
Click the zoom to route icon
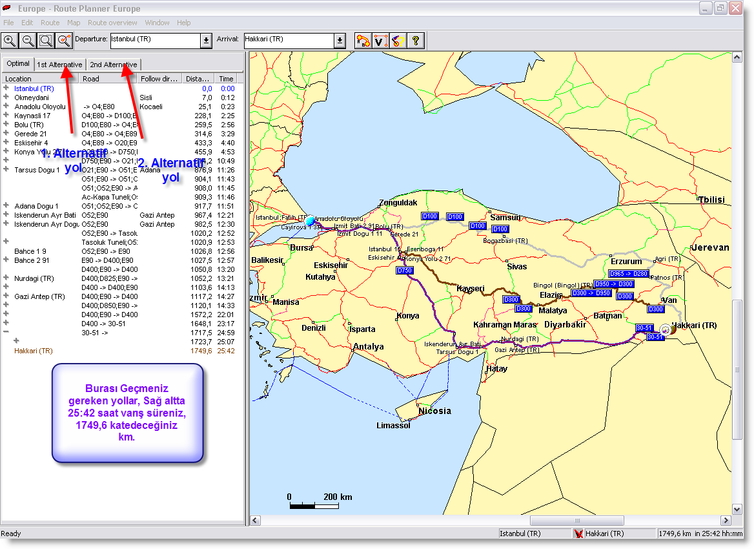click(x=64, y=41)
